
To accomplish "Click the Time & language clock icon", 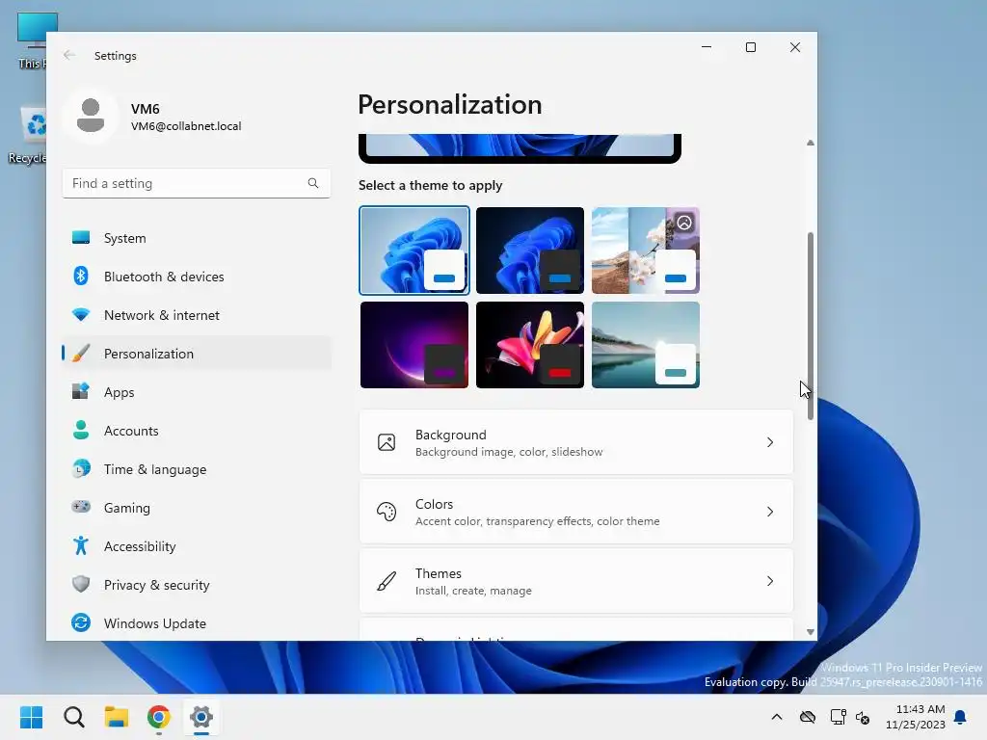I will click(x=81, y=469).
